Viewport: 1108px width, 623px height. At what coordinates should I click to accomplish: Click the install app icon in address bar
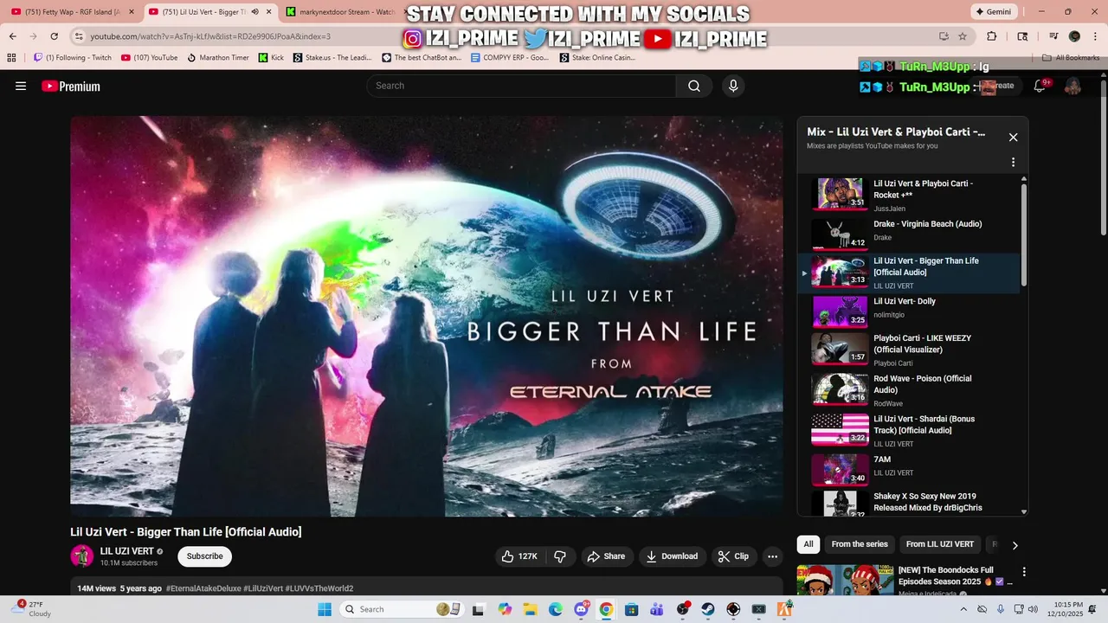944,36
